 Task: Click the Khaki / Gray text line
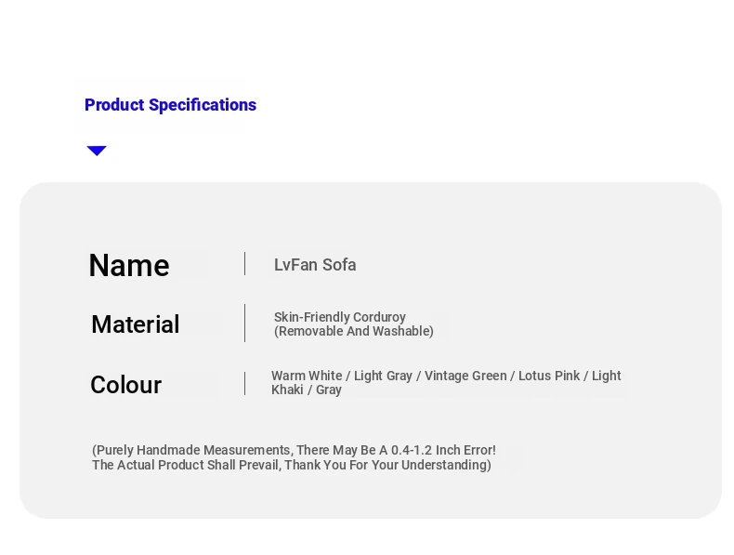[307, 390]
